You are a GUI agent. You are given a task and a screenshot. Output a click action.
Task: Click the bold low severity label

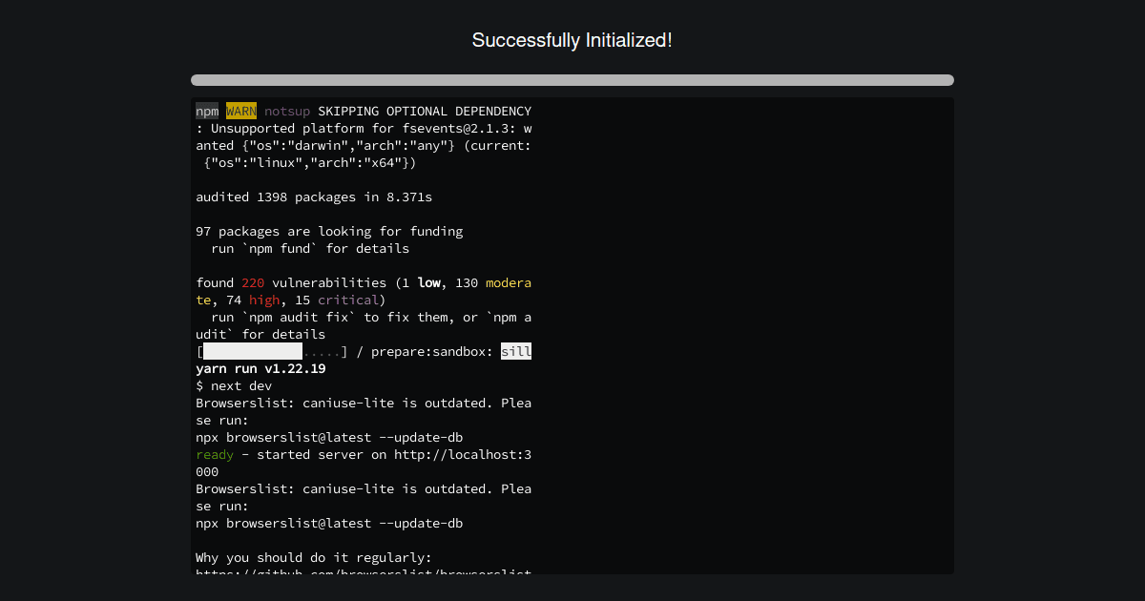[x=428, y=282]
